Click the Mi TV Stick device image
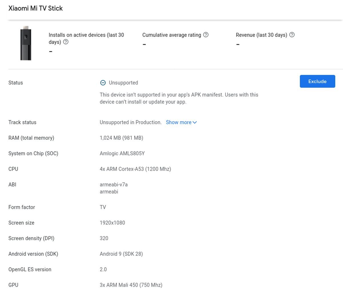343x291 pixels. 26,43
